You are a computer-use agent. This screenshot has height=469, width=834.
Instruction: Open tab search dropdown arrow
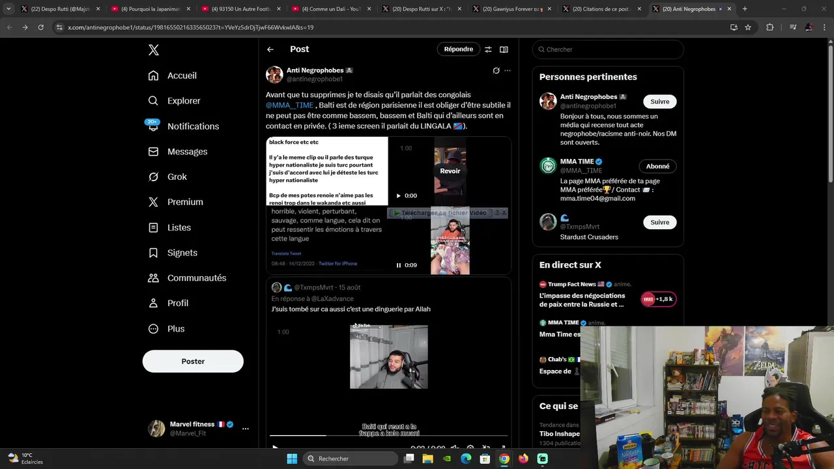pos(8,9)
